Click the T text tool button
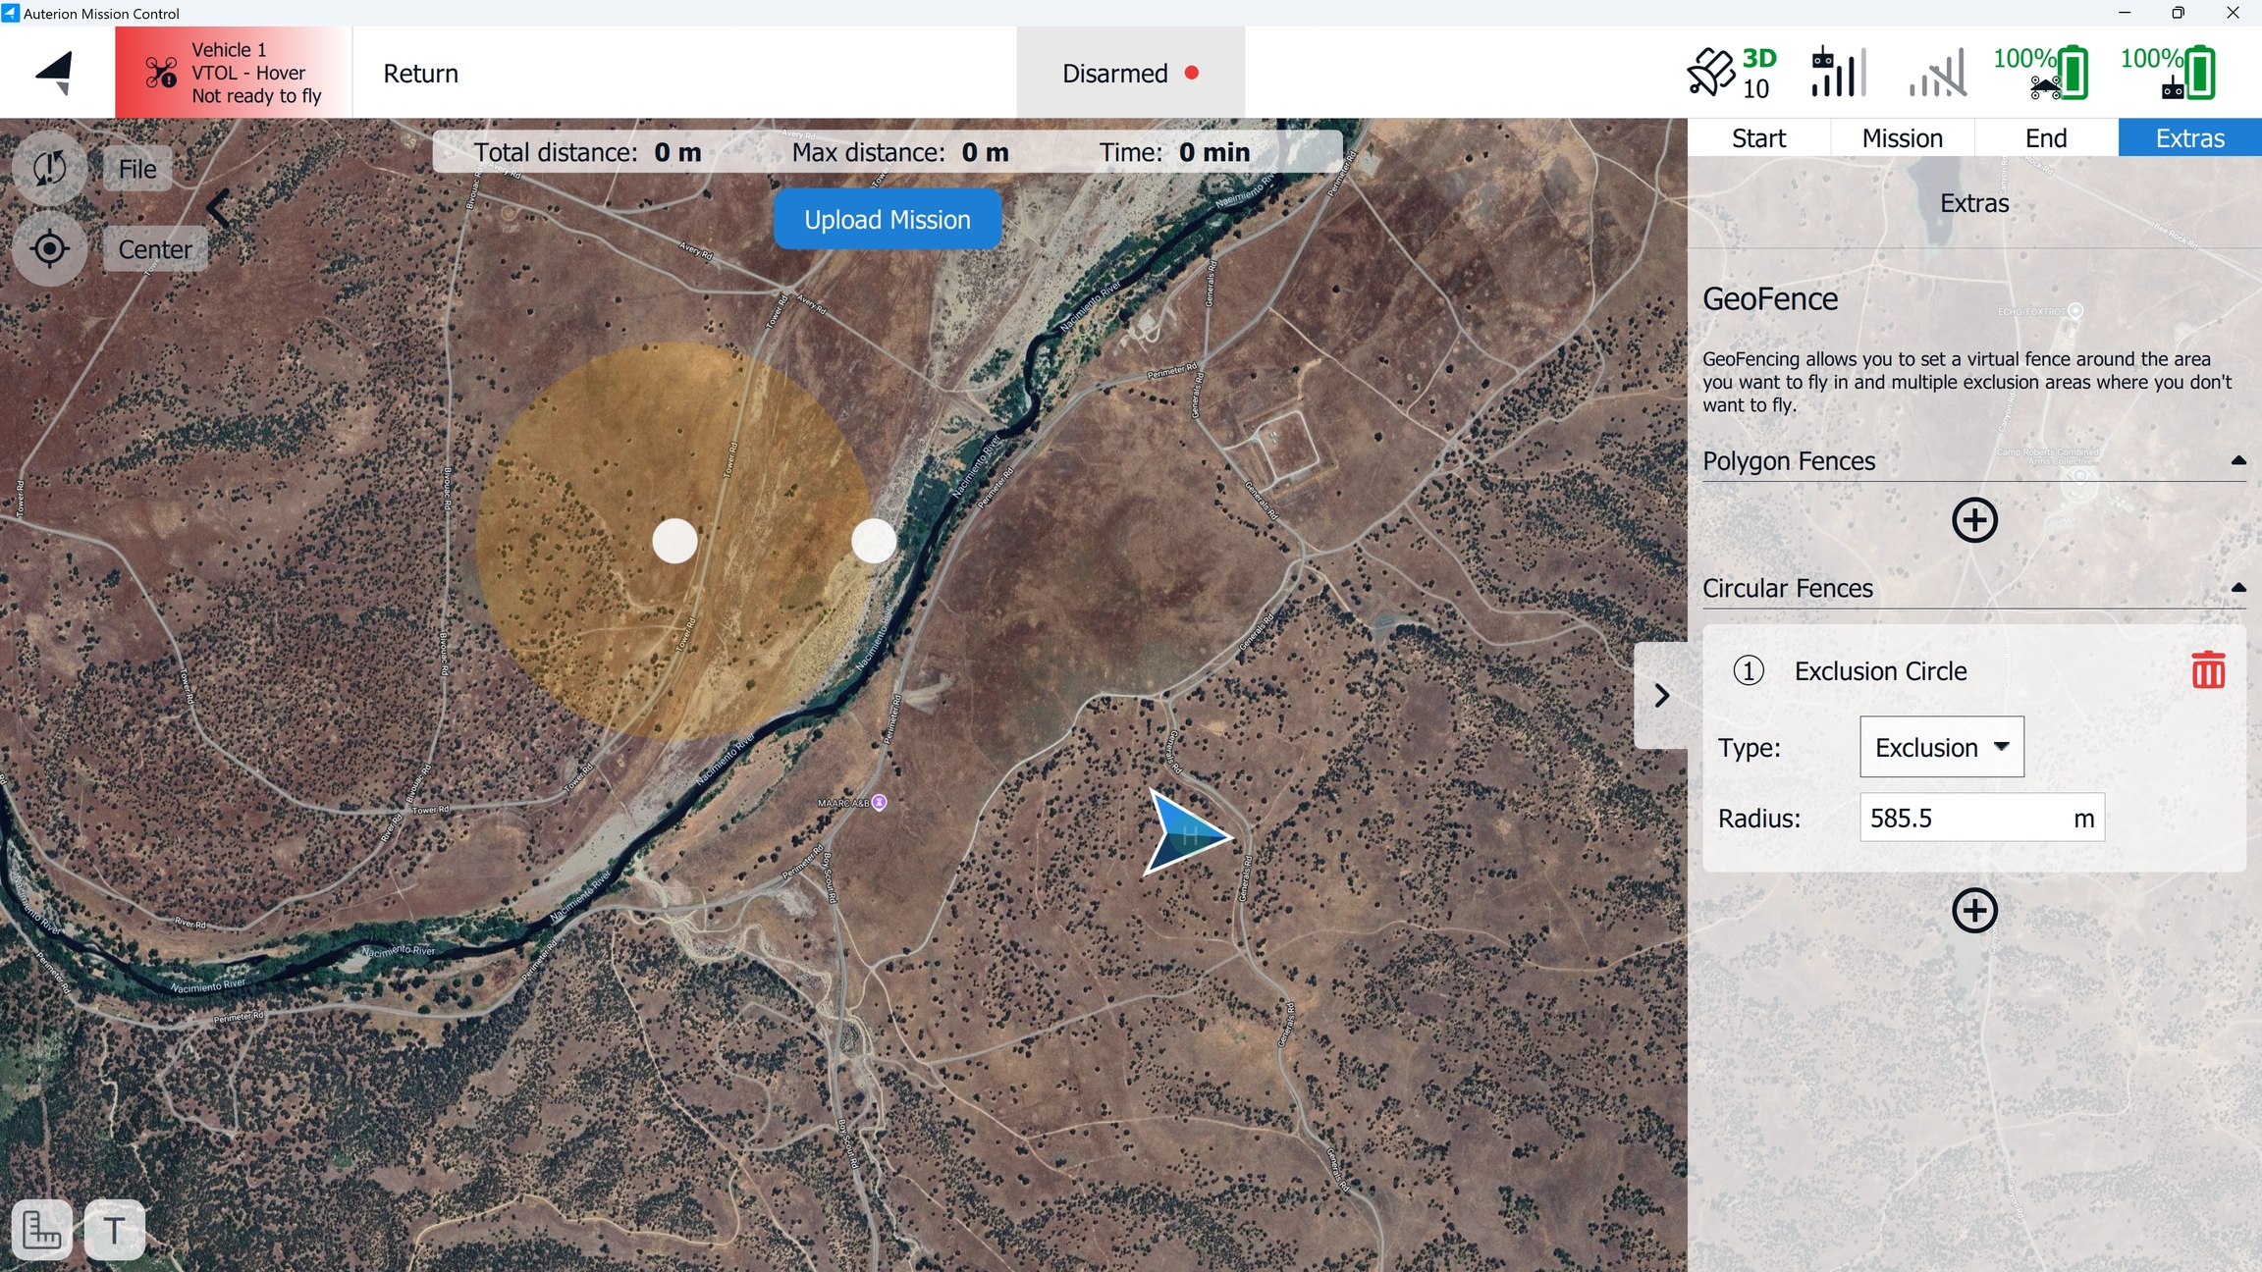 (x=115, y=1229)
